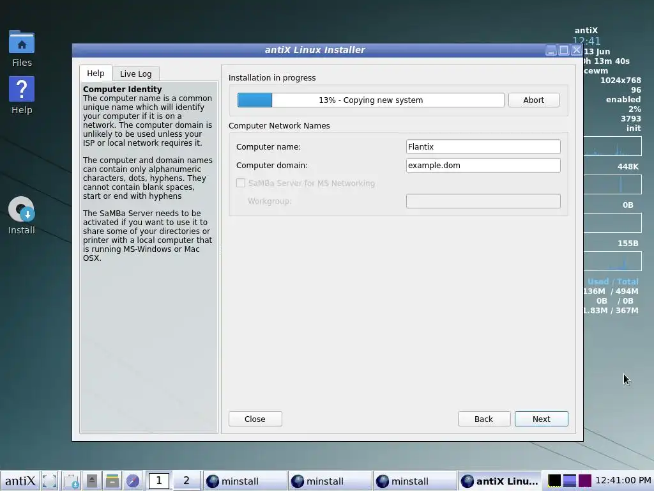
Task: Click the purple system tray icon
Action: (x=585, y=481)
